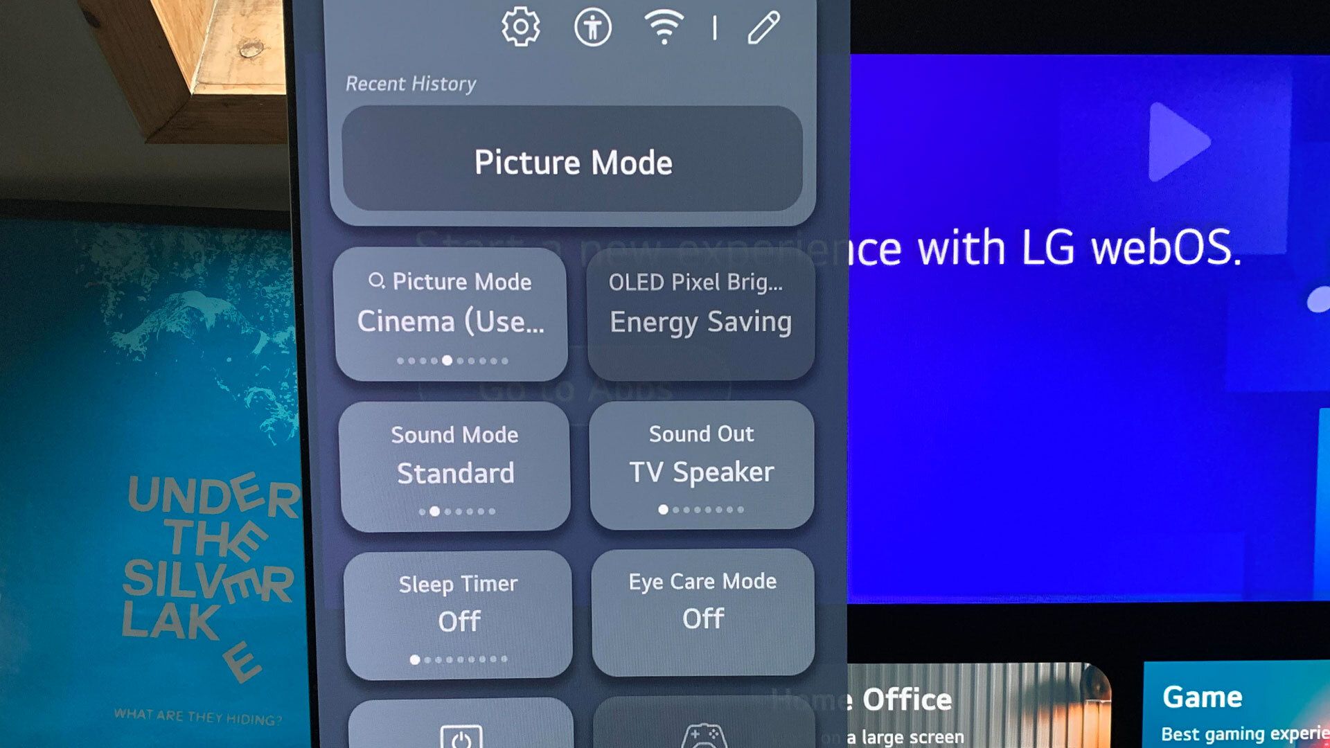Open the Settings gear menu
The image size is (1330, 748).
pyautogui.click(x=522, y=28)
